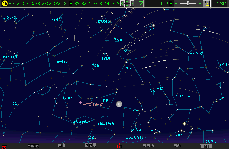Click the 南西 southwest direction label

177,146
